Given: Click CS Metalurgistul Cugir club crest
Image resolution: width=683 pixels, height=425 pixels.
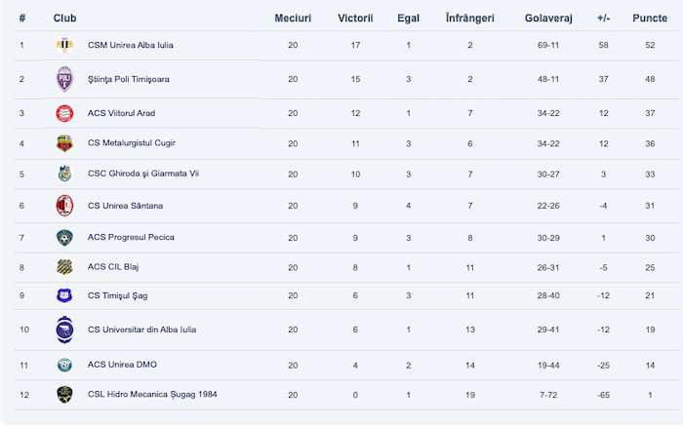Looking at the screenshot, I should coord(64,143).
